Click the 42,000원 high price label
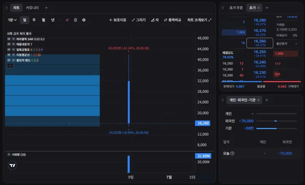Viewport: 305px width, 185px height. 129,48
